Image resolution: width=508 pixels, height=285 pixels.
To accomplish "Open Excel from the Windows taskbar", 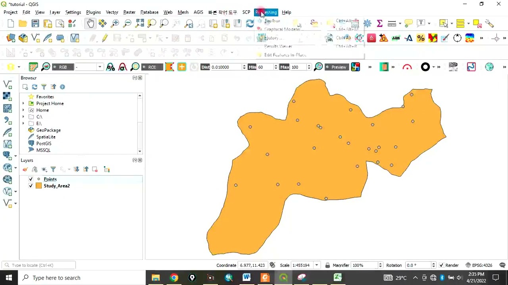I will pos(338,277).
